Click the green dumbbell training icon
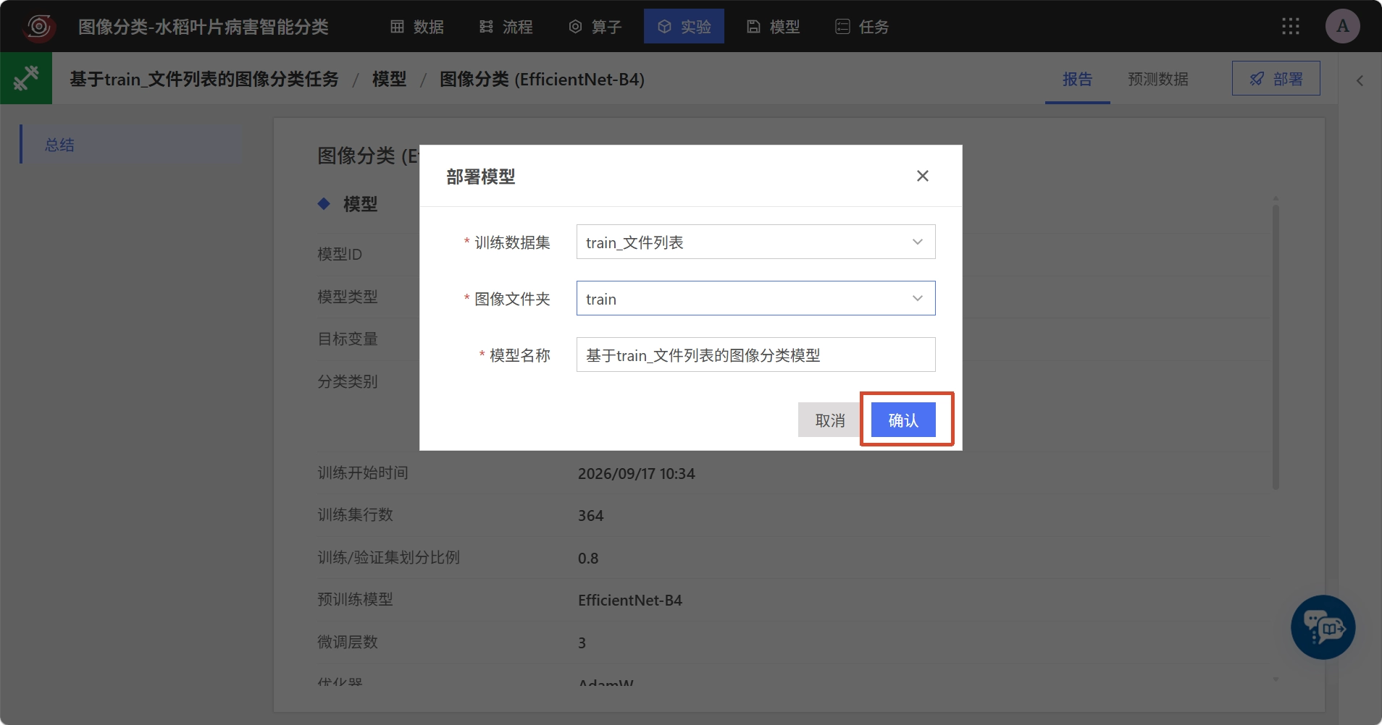This screenshot has width=1382, height=725. 26,78
